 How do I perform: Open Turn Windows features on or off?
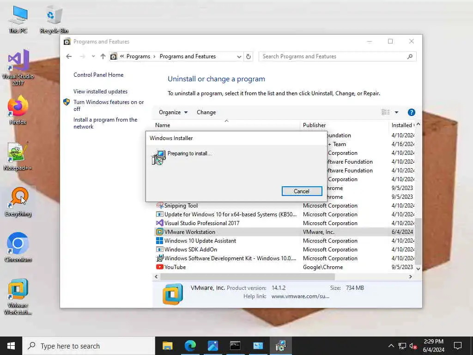click(x=109, y=105)
